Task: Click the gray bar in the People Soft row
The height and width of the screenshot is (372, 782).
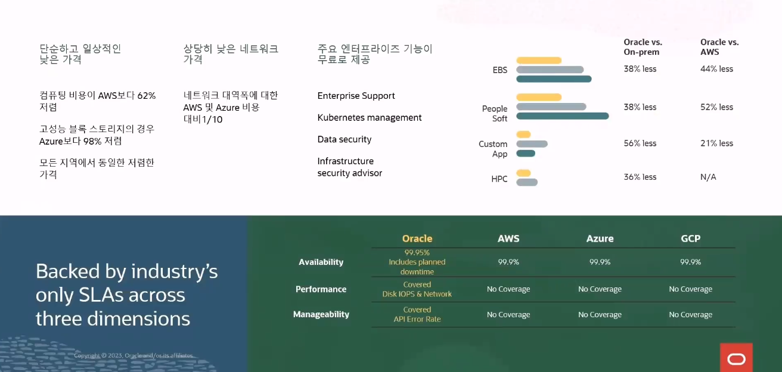Action: click(x=551, y=107)
